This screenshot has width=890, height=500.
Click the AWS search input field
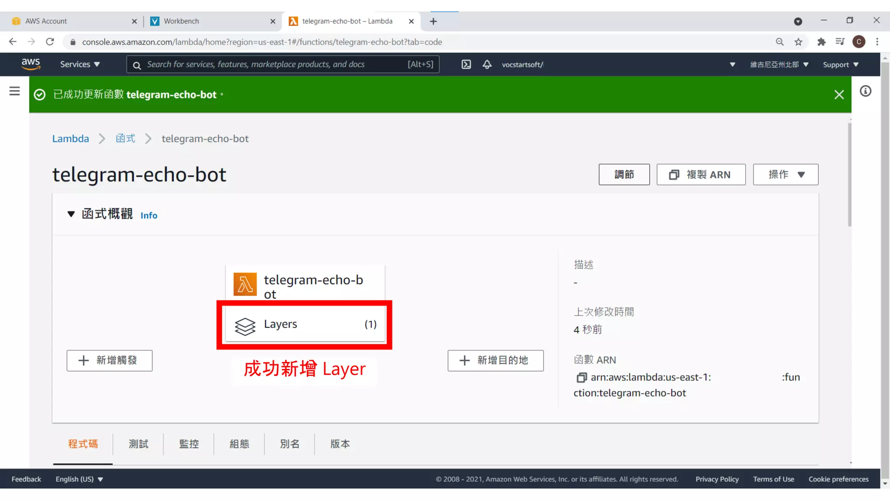pos(283,64)
